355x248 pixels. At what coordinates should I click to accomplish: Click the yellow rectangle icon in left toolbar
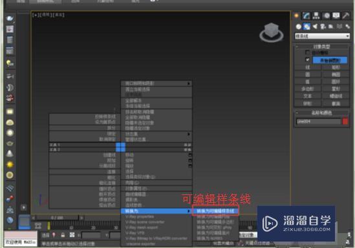click(10, 111)
